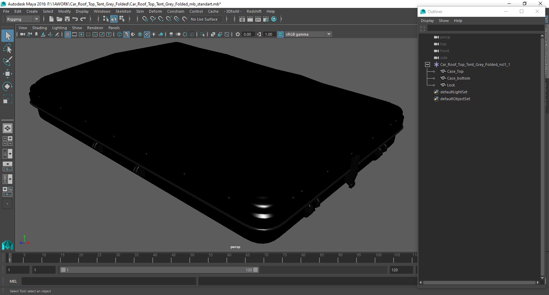Viewport: 549px width, 295px height.
Task: Open the Deform menu
Action: pos(155,11)
